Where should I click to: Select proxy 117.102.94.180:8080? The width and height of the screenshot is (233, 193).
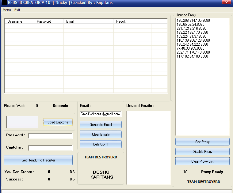tap(192, 56)
